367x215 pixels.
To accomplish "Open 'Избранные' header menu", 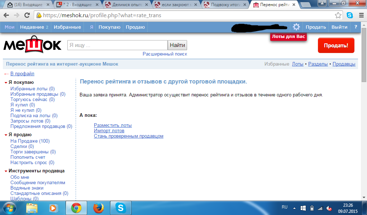I will pyautogui.click(x=67, y=27).
